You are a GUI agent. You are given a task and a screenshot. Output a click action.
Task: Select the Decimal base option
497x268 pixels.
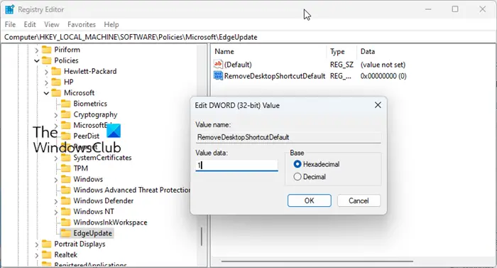(x=297, y=177)
